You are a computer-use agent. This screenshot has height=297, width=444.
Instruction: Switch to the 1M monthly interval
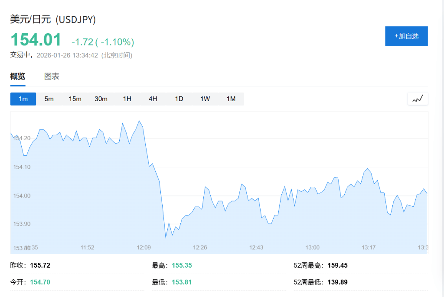pos(231,99)
